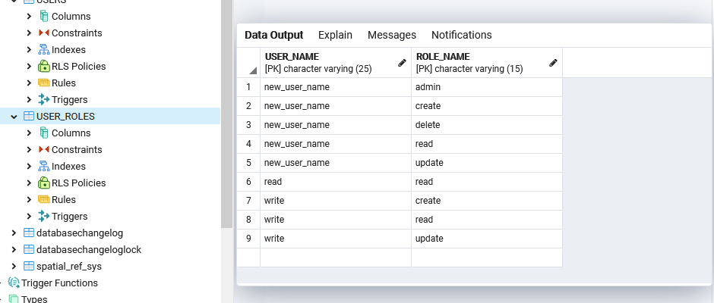Click the Rules icon under USERS
The height and width of the screenshot is (303, 714).
(44, 83)
